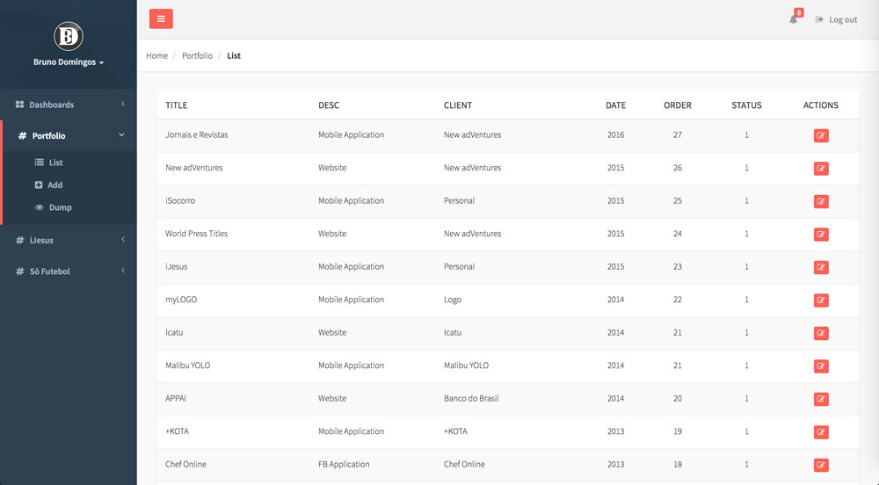Viewport: 879px width, 485px height.
Task: Click the iJesus hash icon
Action: [19, 240]
